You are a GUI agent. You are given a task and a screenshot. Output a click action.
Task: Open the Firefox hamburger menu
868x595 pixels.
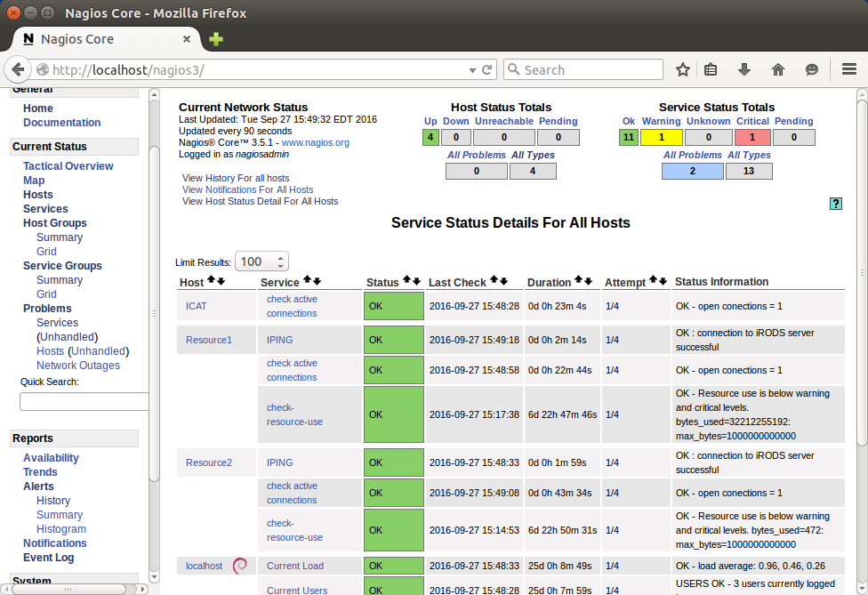pos(849,69)
